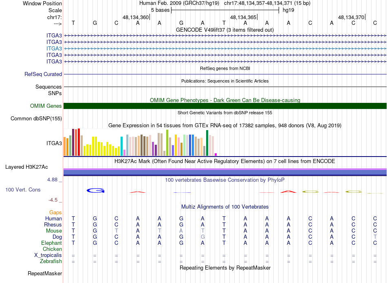
Task: Select the light-blue highlighted ITGA3 transcript label
Action: coord(54,48)
